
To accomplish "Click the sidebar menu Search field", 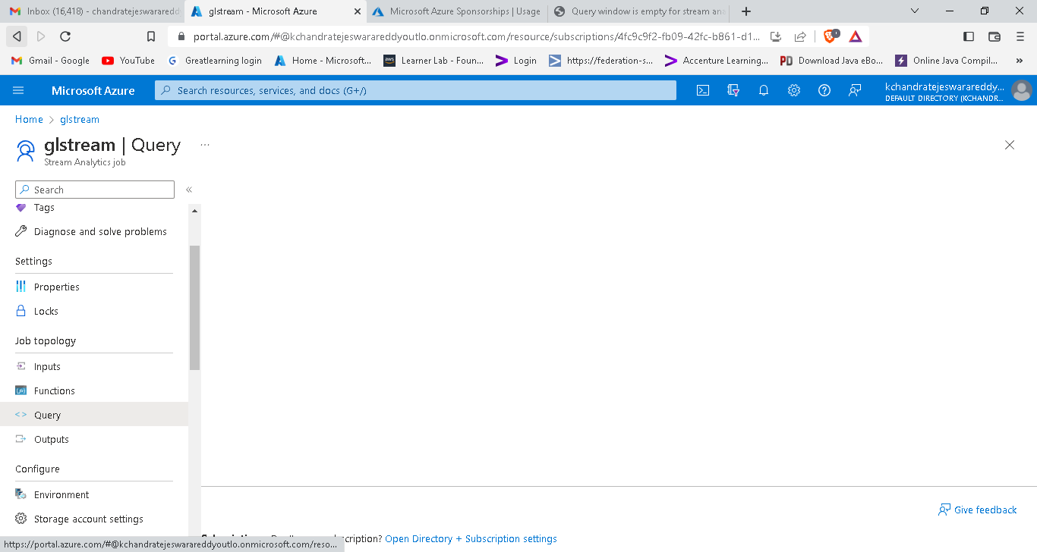I will 95,190.
